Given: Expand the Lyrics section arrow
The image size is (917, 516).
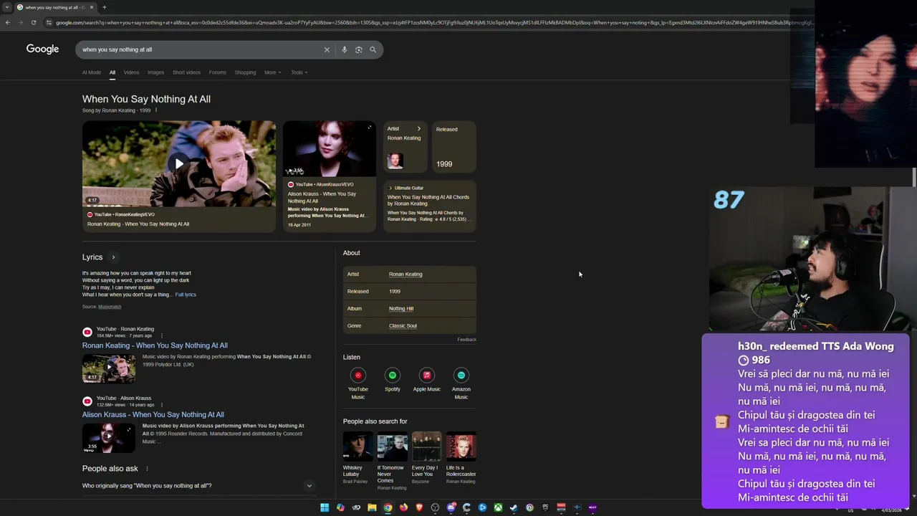Looking at the screenshot, I should (x=113, y=257).
